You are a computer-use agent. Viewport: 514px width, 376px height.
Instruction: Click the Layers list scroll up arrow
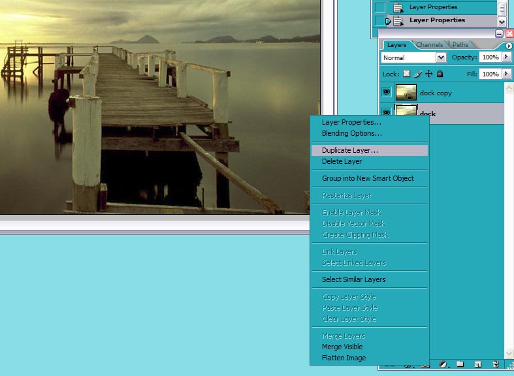point(509,87)
